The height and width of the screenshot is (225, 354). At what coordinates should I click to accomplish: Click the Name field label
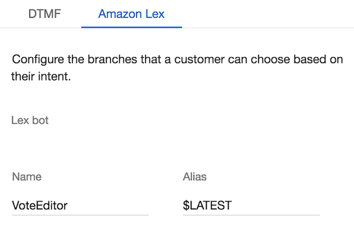[27, 177]
